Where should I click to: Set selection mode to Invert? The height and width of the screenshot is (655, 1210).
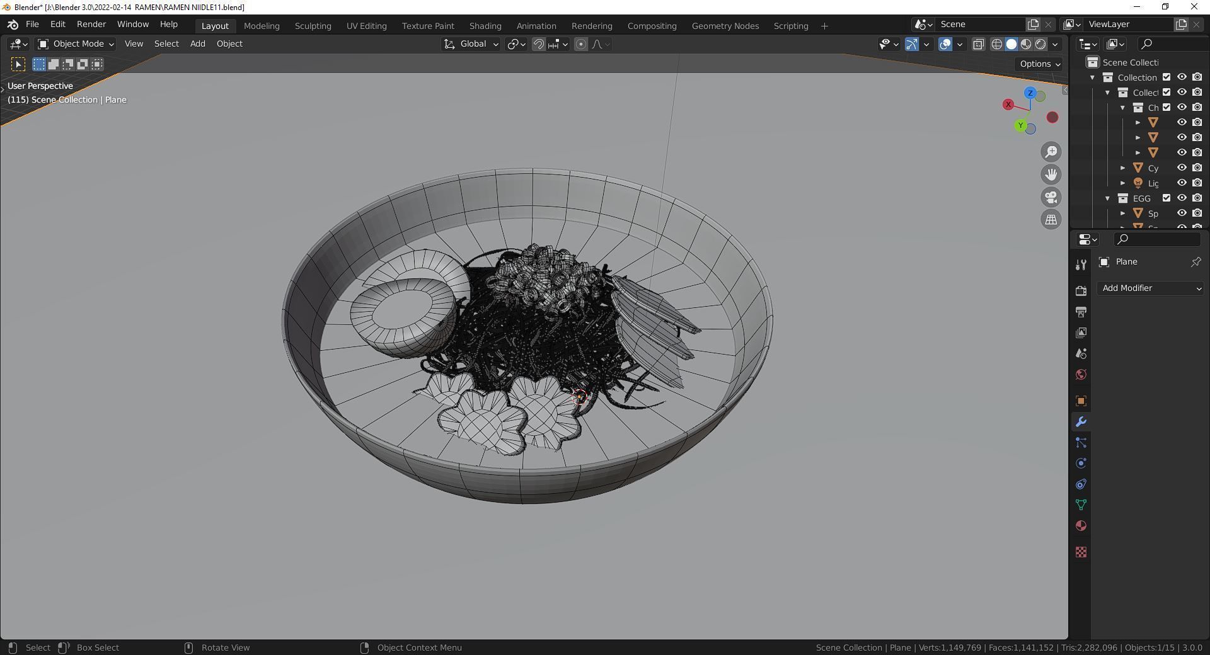pyautogui.click(x=83, y=64)
